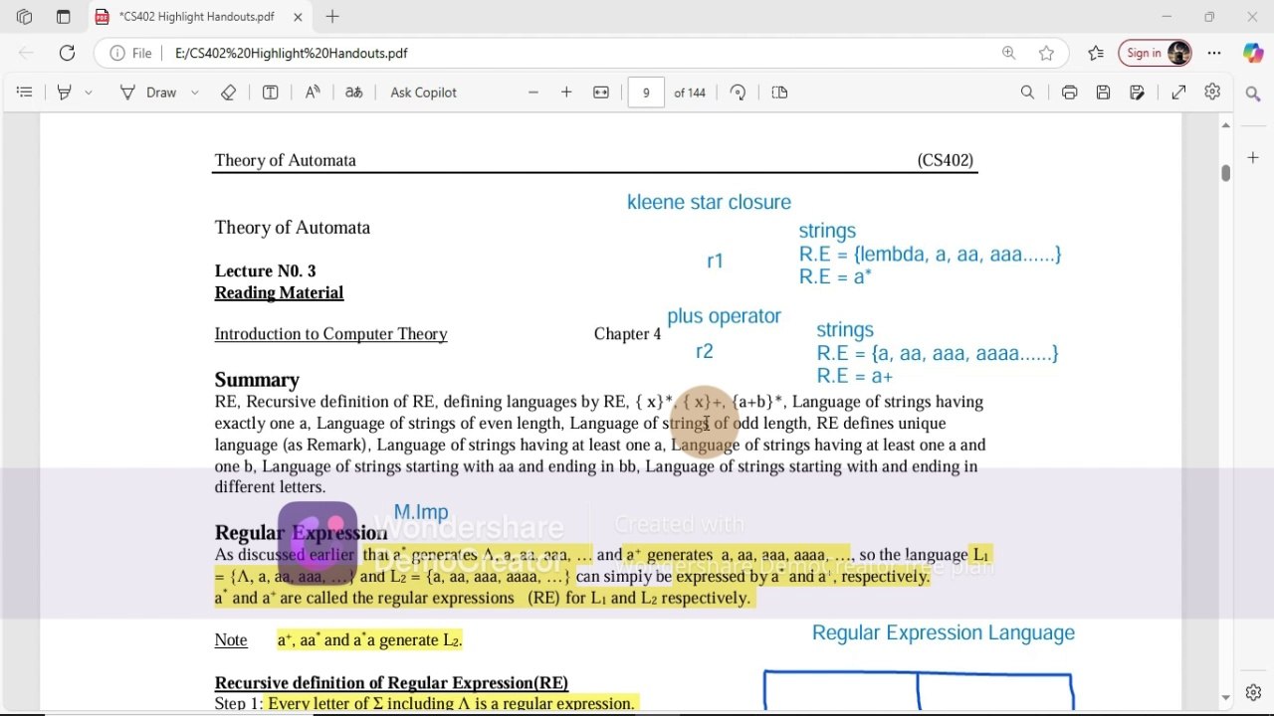Click the scrollbar up arrow

point(1225,125)
